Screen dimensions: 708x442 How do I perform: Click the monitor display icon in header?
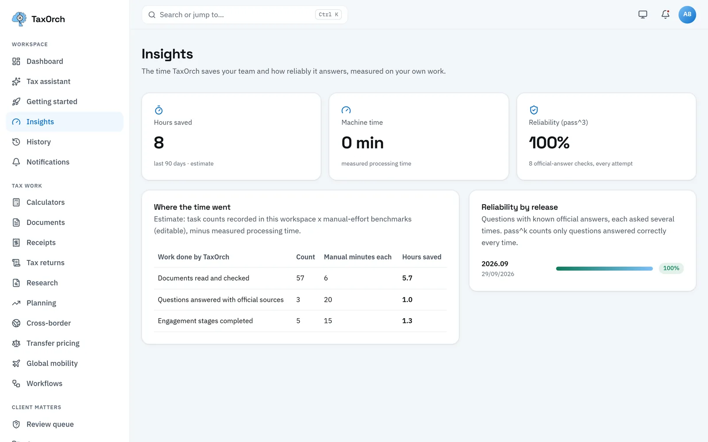[643, 15]
